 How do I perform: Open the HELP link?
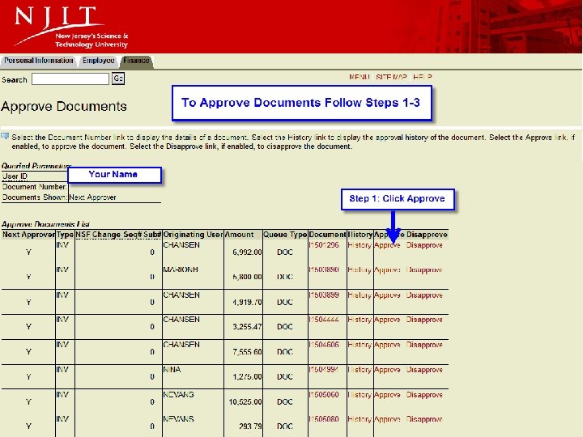click(423, 77)
